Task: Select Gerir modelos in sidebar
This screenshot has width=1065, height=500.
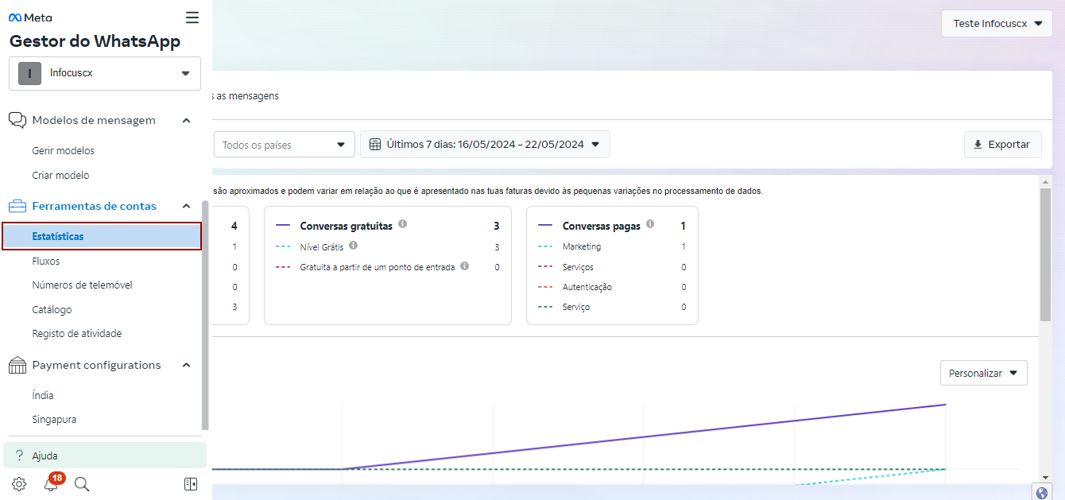Action: [63, 151]
